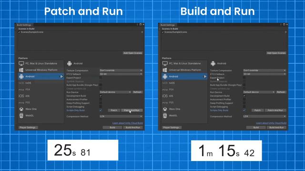Click Add Open Scenes in left window
Viewport: 305px width, 171px height.
coord(133,53)
